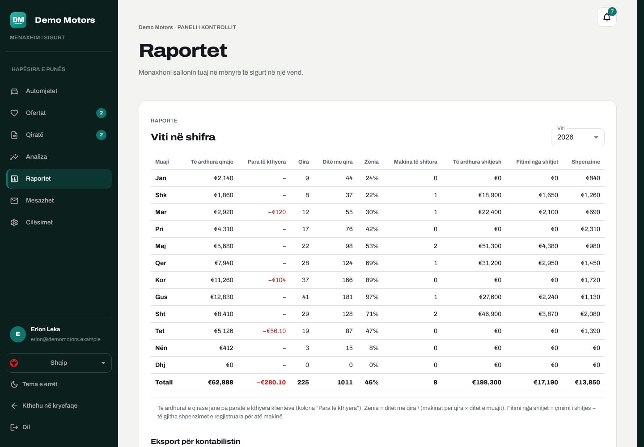Click the envelope icon next to Mesazhet
Image resolution: width=644 pixels, height=447 pixels.
pos(14,201)
